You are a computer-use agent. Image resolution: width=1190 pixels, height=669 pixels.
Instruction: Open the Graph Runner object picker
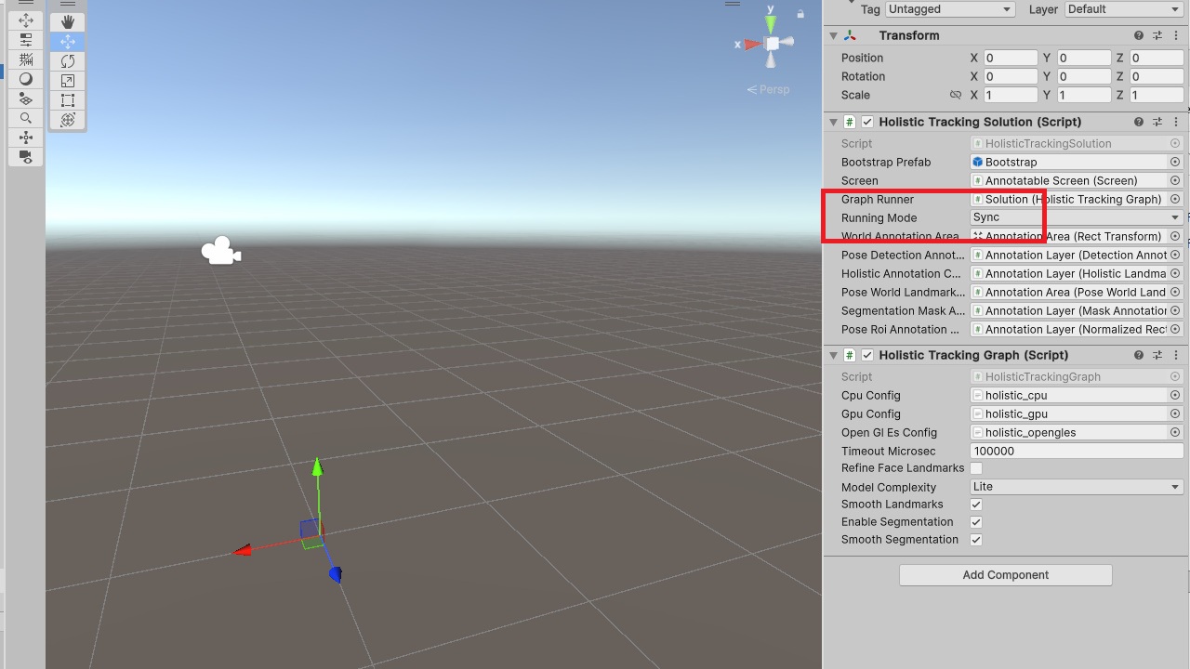1175,199
